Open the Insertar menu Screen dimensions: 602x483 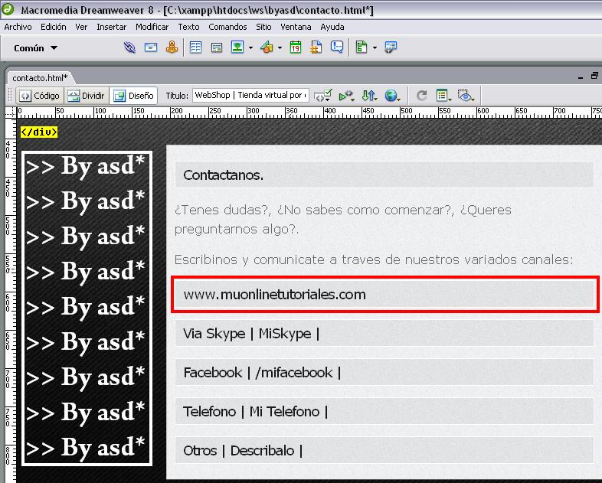pos(111,27)
